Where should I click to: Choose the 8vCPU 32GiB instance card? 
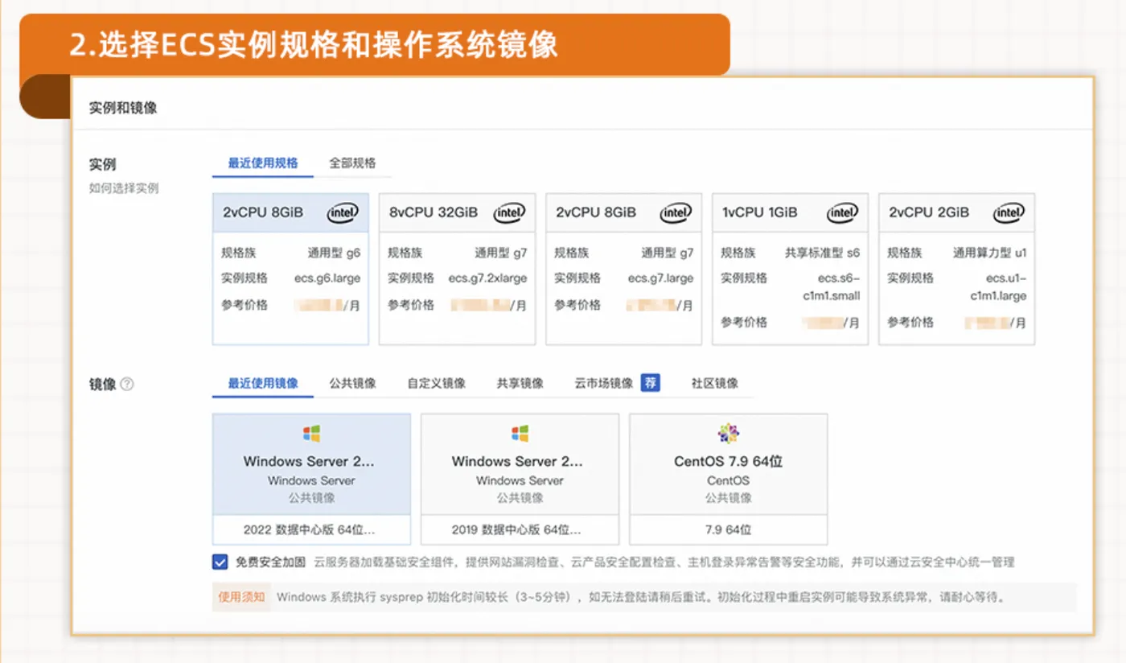tap(457, 269)
